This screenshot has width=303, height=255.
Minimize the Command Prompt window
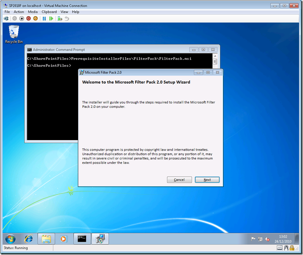[194, 50]
